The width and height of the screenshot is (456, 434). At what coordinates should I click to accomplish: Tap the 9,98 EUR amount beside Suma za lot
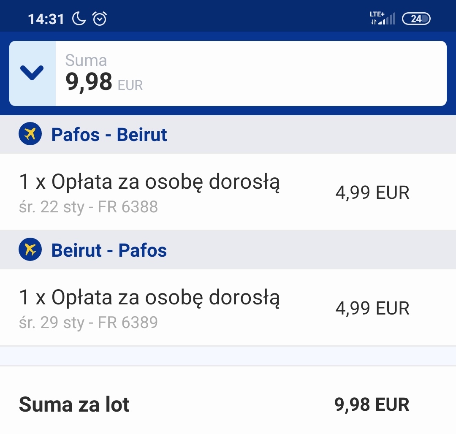click(x=372, y=404)
